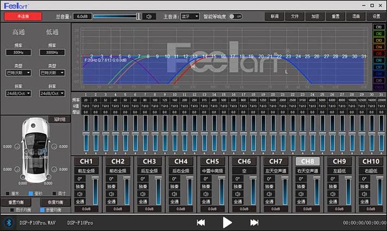The height and width of the screenshot is (231, 387).
Task: Mute CH7 with its speaker icon
Action: 269,194
